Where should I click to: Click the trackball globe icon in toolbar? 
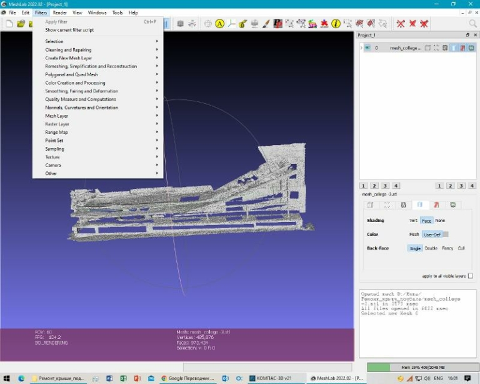[x=208, y=24]
